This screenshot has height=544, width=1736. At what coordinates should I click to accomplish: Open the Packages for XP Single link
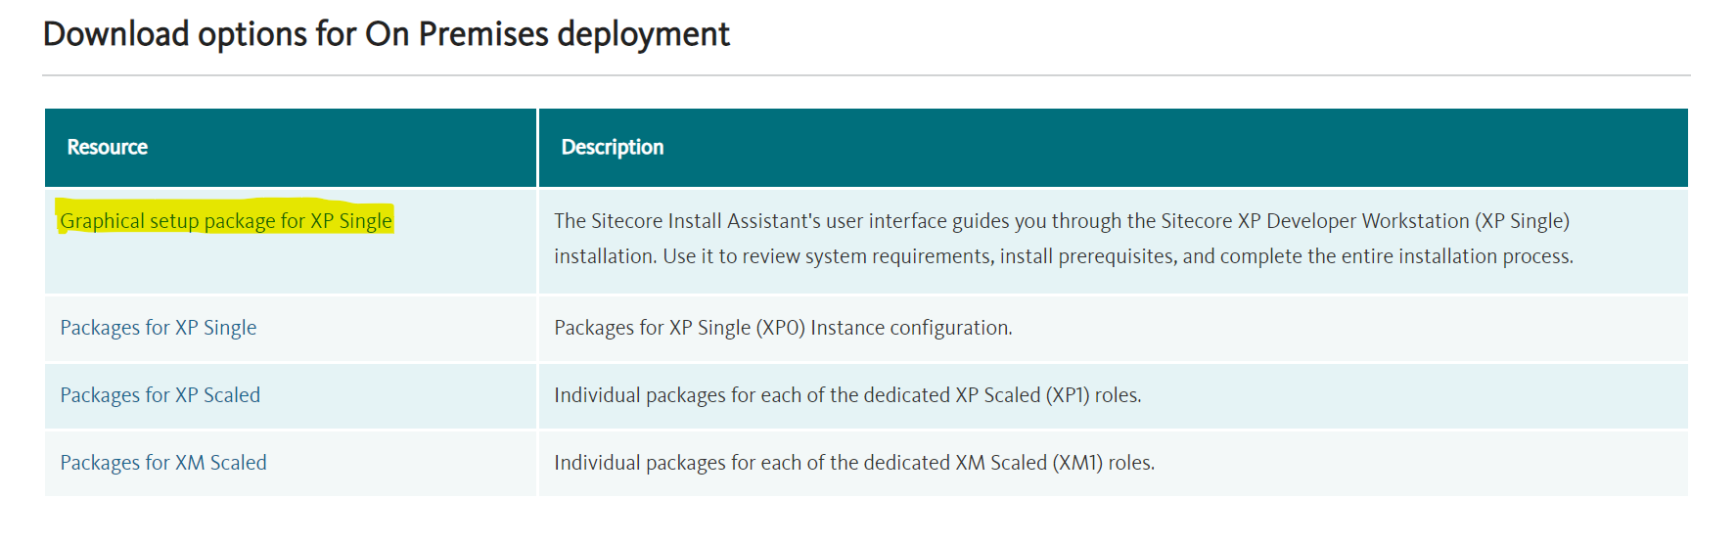[x=159, y=328]
